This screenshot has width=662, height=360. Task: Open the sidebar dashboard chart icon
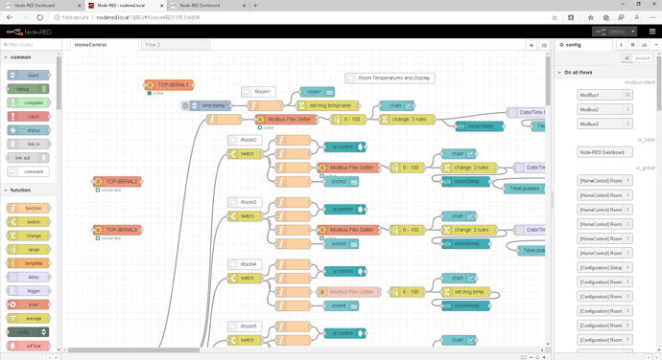tap(644, 45)
